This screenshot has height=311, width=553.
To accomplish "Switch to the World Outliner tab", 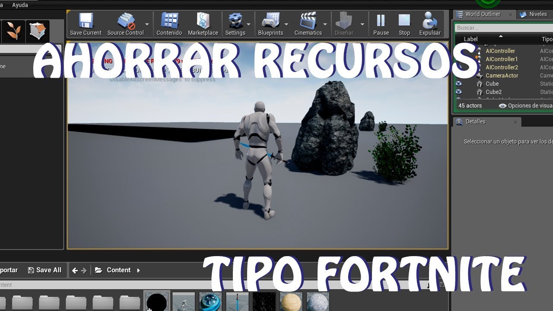I will click(484, 14).
